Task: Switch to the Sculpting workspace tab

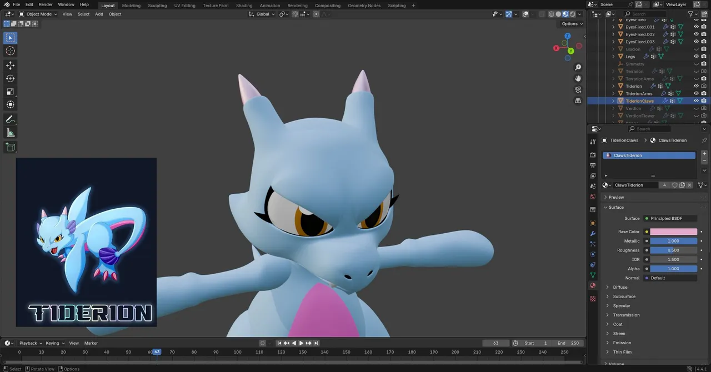Action: pyautogui.click(x=157, y=5)
